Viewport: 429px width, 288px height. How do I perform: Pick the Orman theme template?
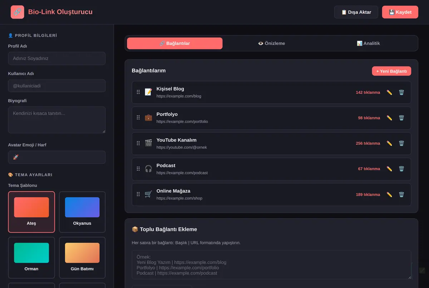pyautogui.click(x=31, y=258)
